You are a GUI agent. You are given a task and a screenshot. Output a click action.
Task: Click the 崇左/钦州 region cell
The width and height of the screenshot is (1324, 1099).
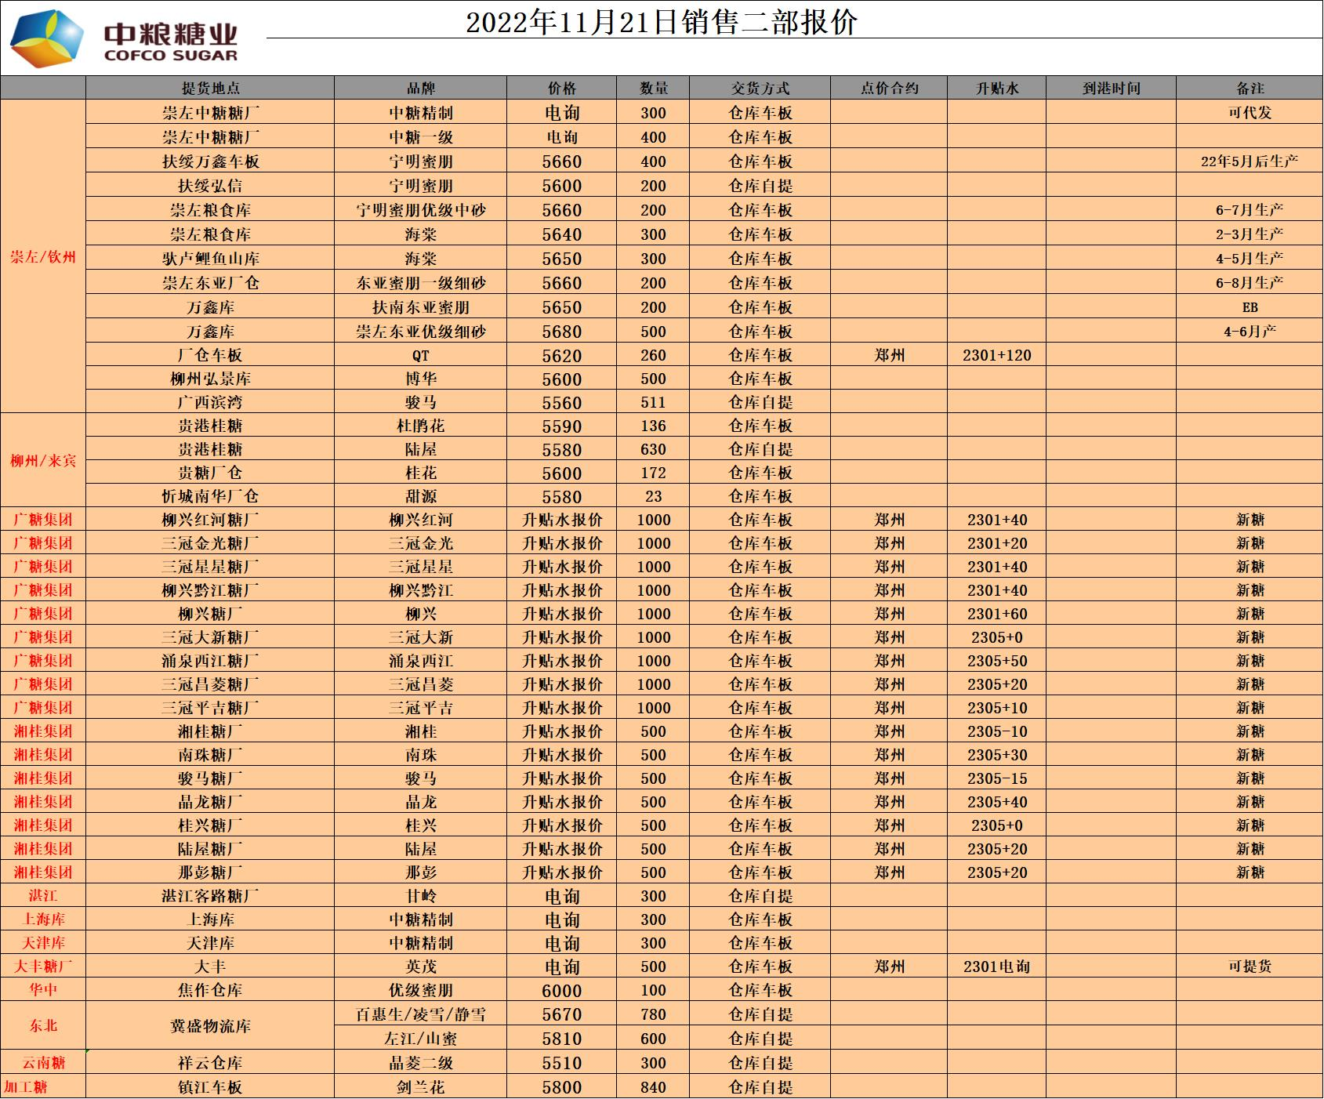[x=43, y=257]
